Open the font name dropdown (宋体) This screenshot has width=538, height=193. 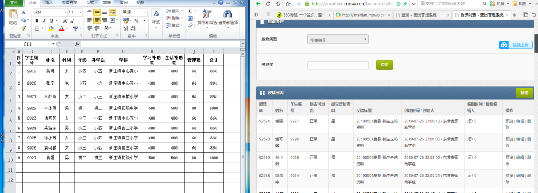(65, 12)
